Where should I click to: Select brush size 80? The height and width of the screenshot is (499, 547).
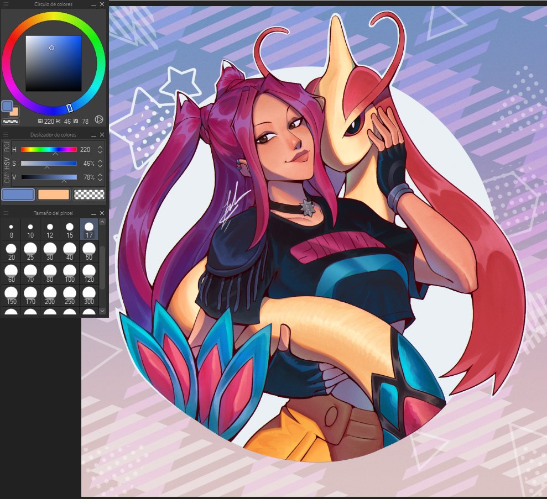click(x=50, y=274)
